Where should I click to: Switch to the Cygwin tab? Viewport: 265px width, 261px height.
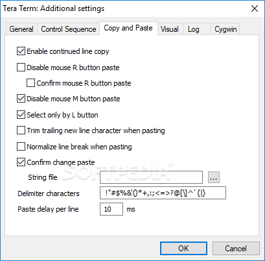click(225, 29)
